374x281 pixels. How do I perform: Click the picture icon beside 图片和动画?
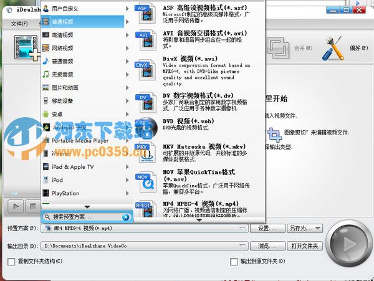coord(46,88)
